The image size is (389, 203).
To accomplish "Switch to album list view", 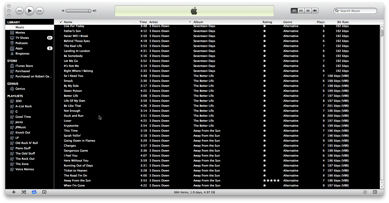I will 301,11.
